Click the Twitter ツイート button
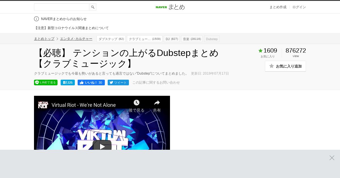The height and width of the screenshot is (178, 340). click(x=118, y=83)
